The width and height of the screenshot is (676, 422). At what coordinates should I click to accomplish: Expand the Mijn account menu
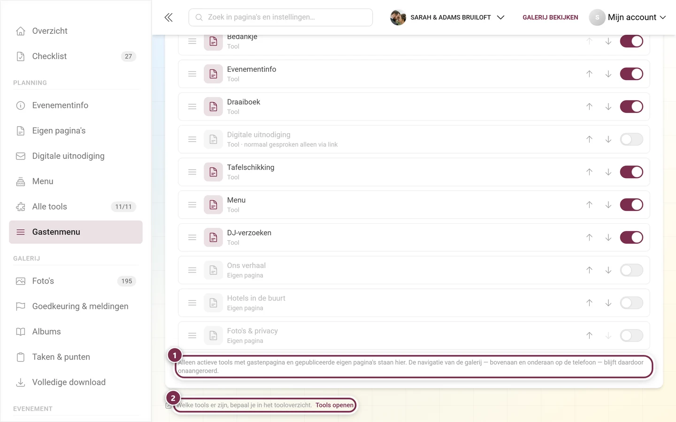[x=628, y=17]
